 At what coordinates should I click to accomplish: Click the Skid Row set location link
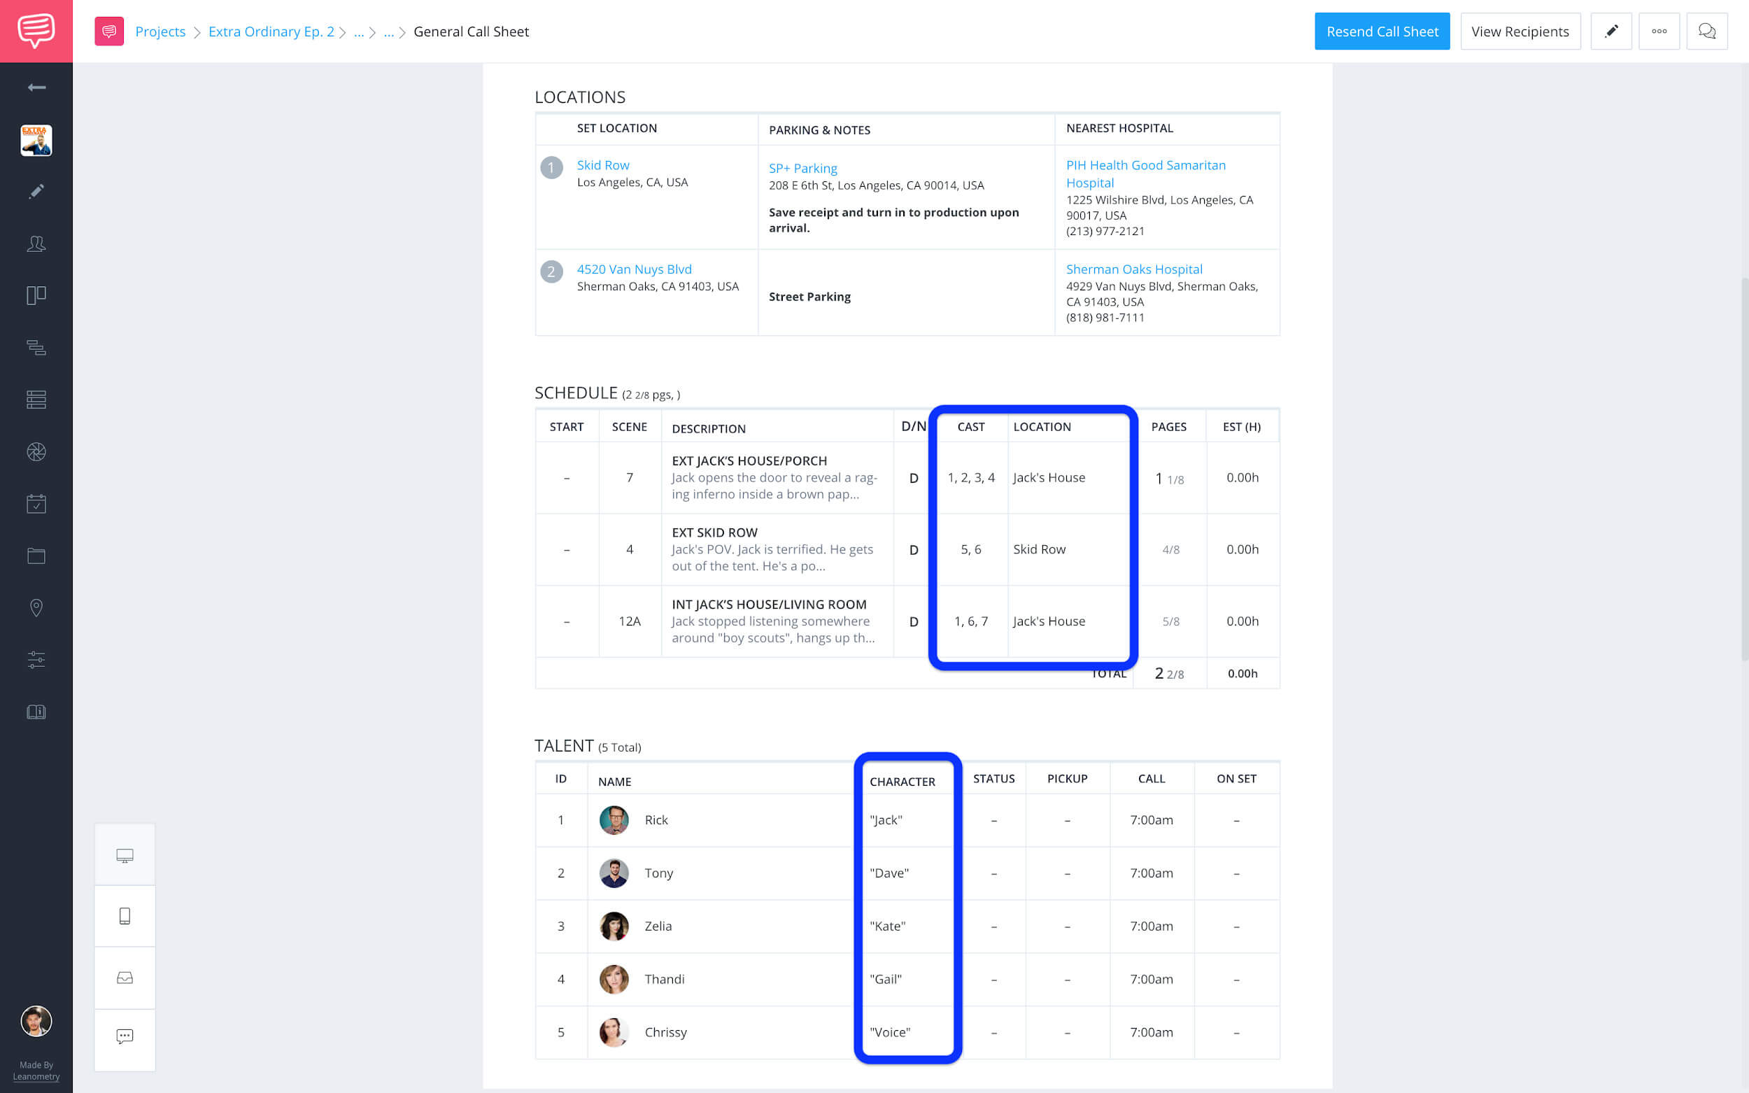coord(603,165)
